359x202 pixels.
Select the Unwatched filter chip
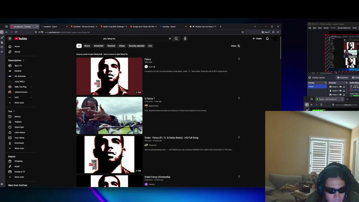point(98,46)
